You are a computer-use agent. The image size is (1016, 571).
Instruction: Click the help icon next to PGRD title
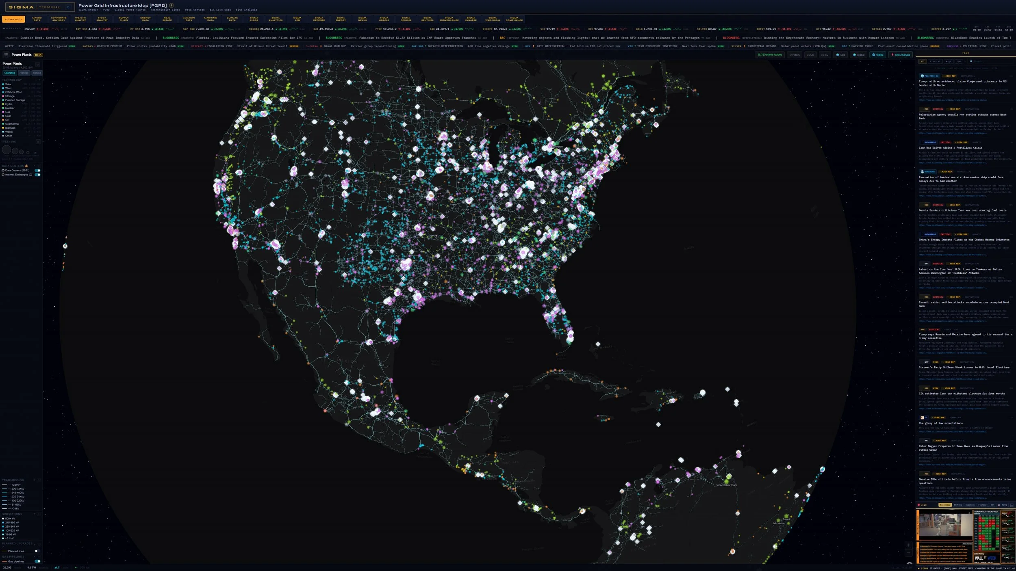(x=172, y=5)
